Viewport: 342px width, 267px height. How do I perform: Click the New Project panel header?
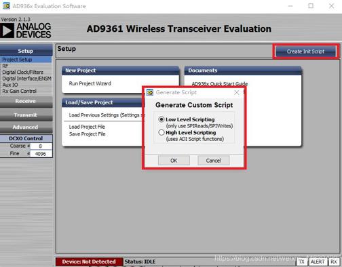tap(121, 70)
